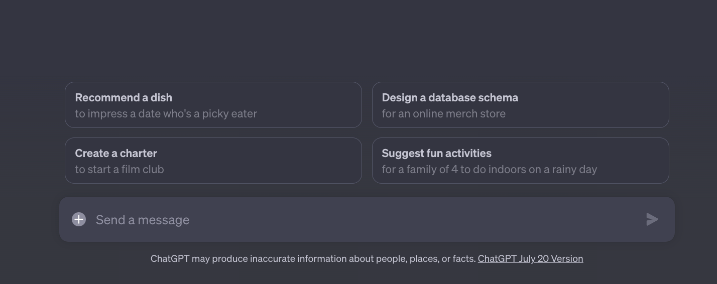The image size is (717, 284).
Task: Click the bold 'Design a database schema' heading
Action: tap(450, 97)
